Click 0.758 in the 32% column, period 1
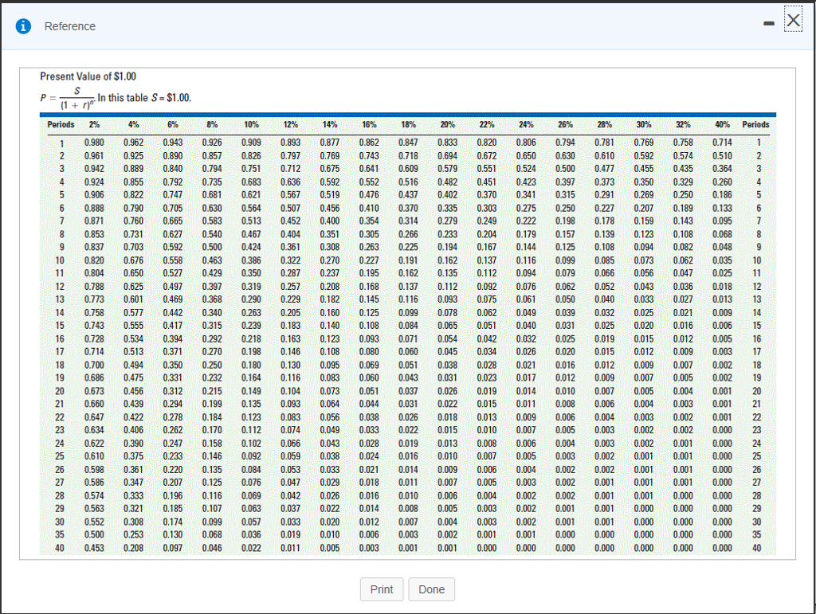 [x=683, y=143]
